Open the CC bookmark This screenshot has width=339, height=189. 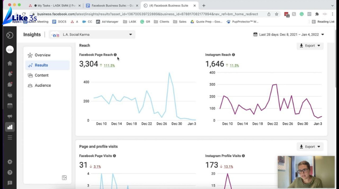tap(87, 22)
